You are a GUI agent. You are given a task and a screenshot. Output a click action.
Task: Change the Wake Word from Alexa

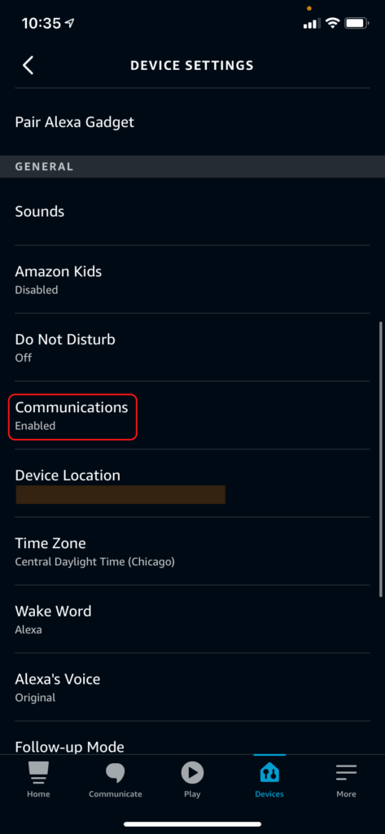[x=192, y=620]
